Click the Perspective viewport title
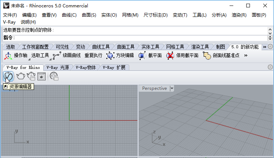This screenshot has width=274, height=158. [x=154, y=88]
